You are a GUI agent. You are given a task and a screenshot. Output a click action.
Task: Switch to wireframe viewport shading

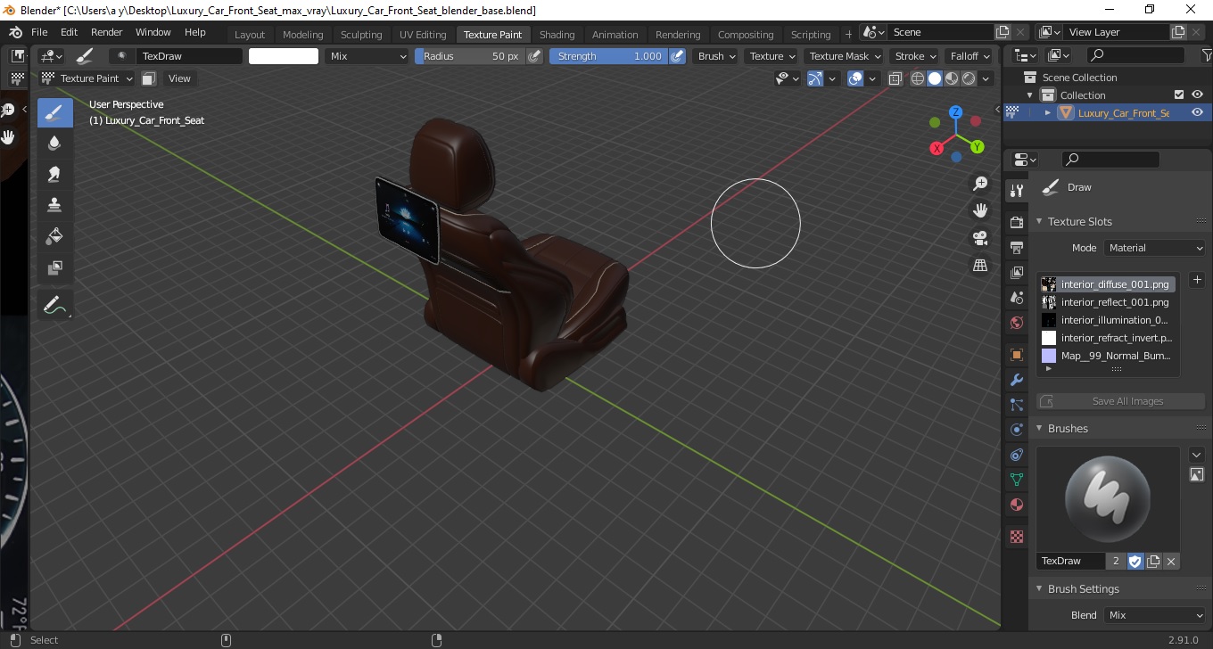click(917, 78)
